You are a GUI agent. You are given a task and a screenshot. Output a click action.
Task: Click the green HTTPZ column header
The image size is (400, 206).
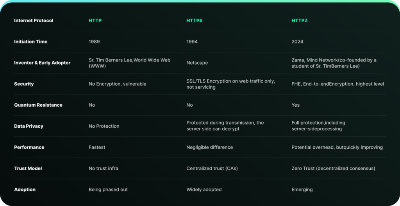coord(299,21)
